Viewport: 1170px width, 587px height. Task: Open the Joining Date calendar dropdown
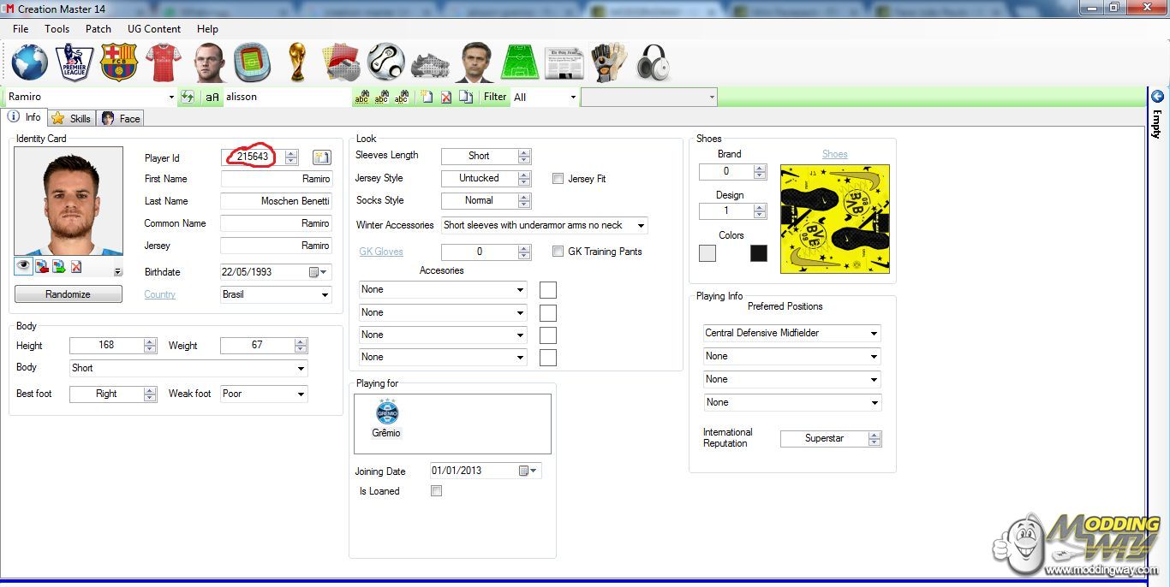[x=528, y=471]
